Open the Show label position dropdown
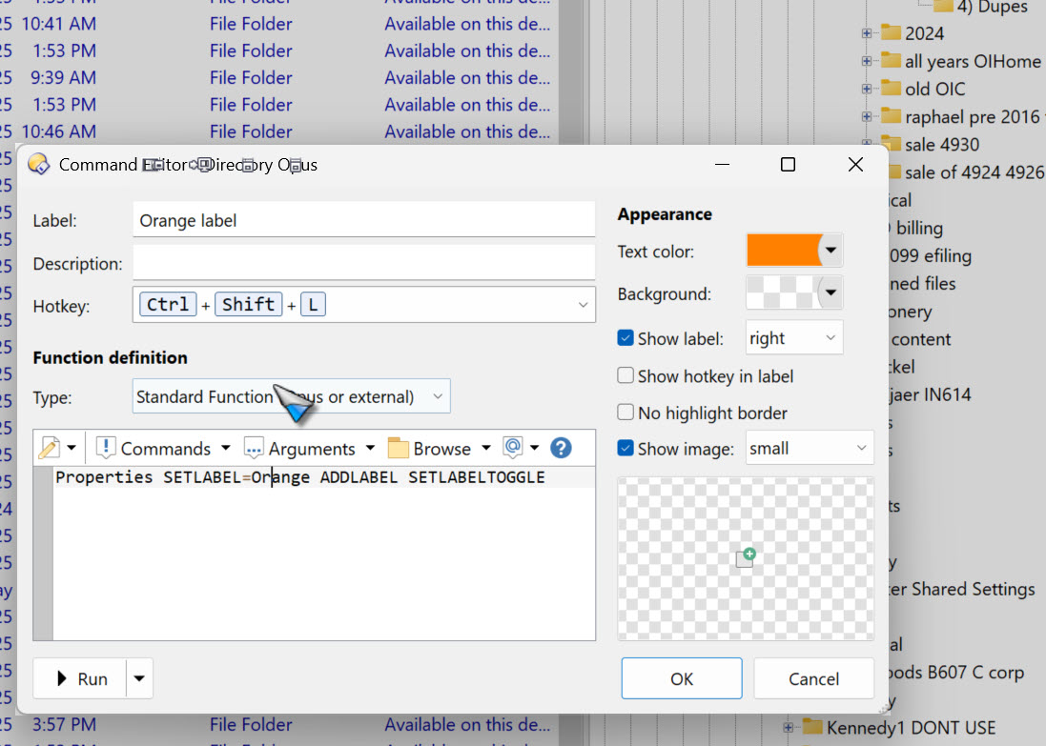Screen dimensions: 1046x746 794,338
